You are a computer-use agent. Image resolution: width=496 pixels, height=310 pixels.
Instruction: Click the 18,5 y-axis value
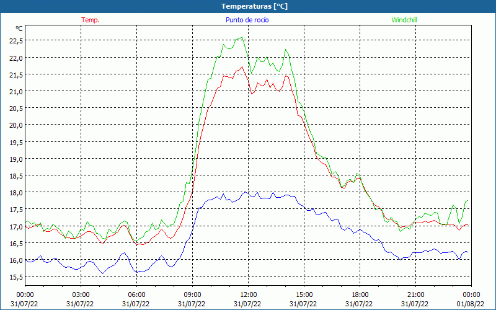pyautogui.click(x=16, y=176)
